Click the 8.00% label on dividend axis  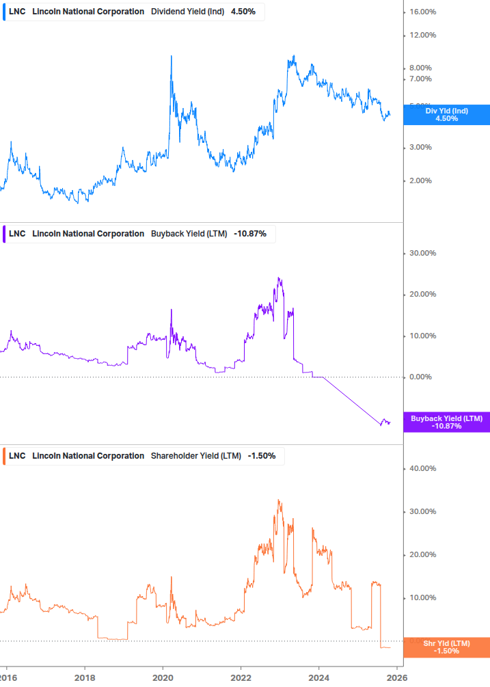click(x=420, y=68)
